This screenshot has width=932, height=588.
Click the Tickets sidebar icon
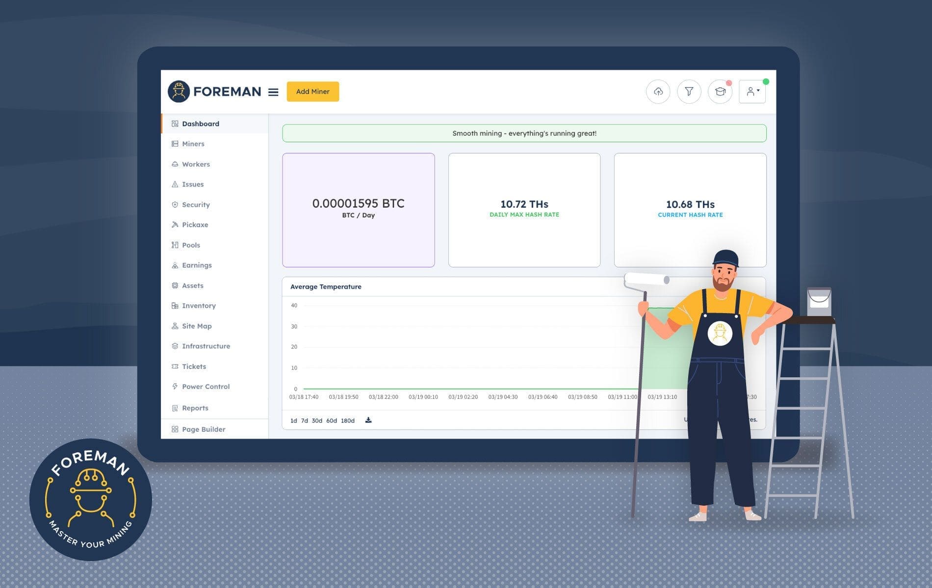[175, 366]
